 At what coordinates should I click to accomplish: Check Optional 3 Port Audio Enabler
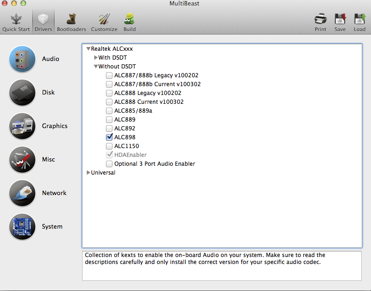[109, 164]
